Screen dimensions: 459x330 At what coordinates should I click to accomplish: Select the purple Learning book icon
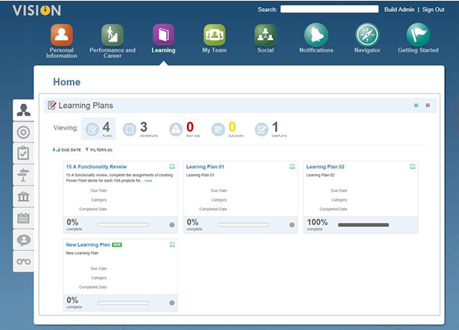tap(163, 34)
